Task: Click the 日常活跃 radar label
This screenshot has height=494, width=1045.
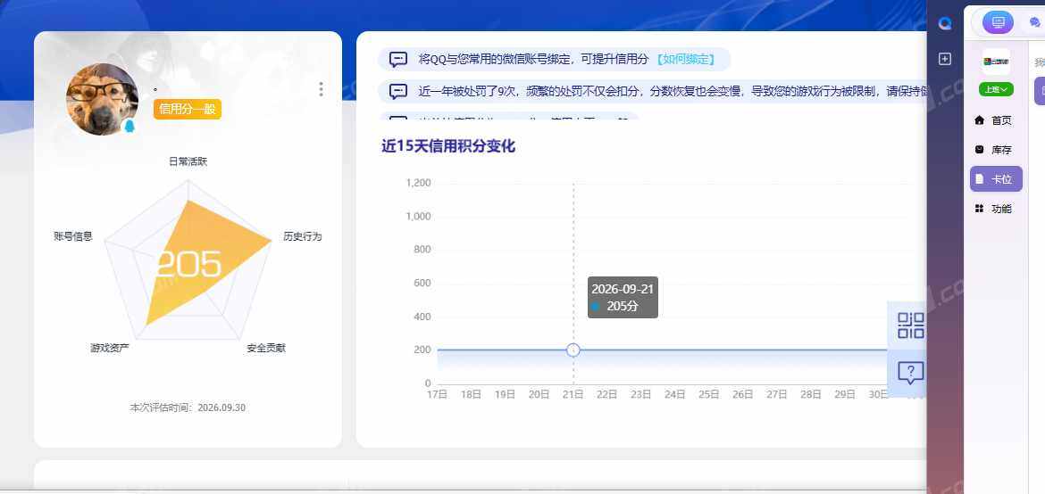Action: pyautogui.click(x=188, y=161)
